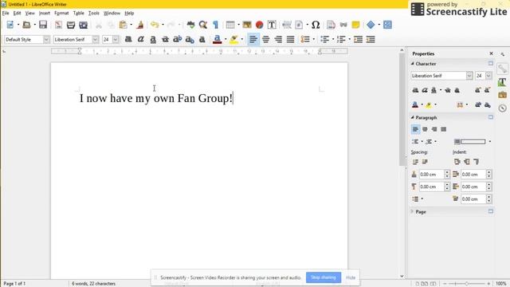The height and width of the screenshot is (287, 510).
Task: Insert special character via the Omega icon
Action: coord(316,25)
